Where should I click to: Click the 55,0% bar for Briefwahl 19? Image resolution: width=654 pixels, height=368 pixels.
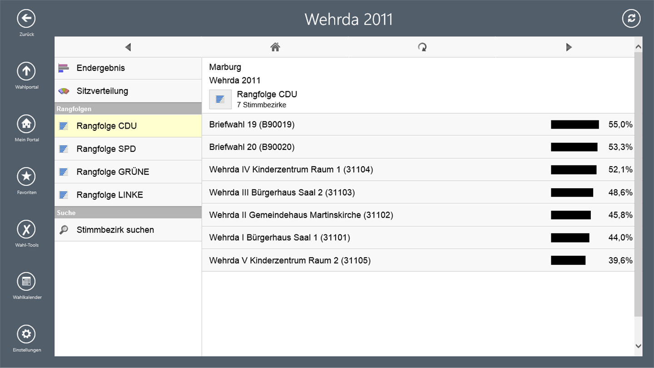tap(575, 124)
